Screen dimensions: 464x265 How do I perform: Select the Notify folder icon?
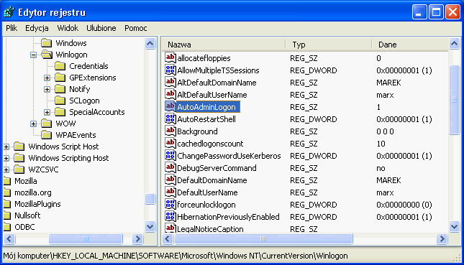pyautogui.click(x=60, y=89)
